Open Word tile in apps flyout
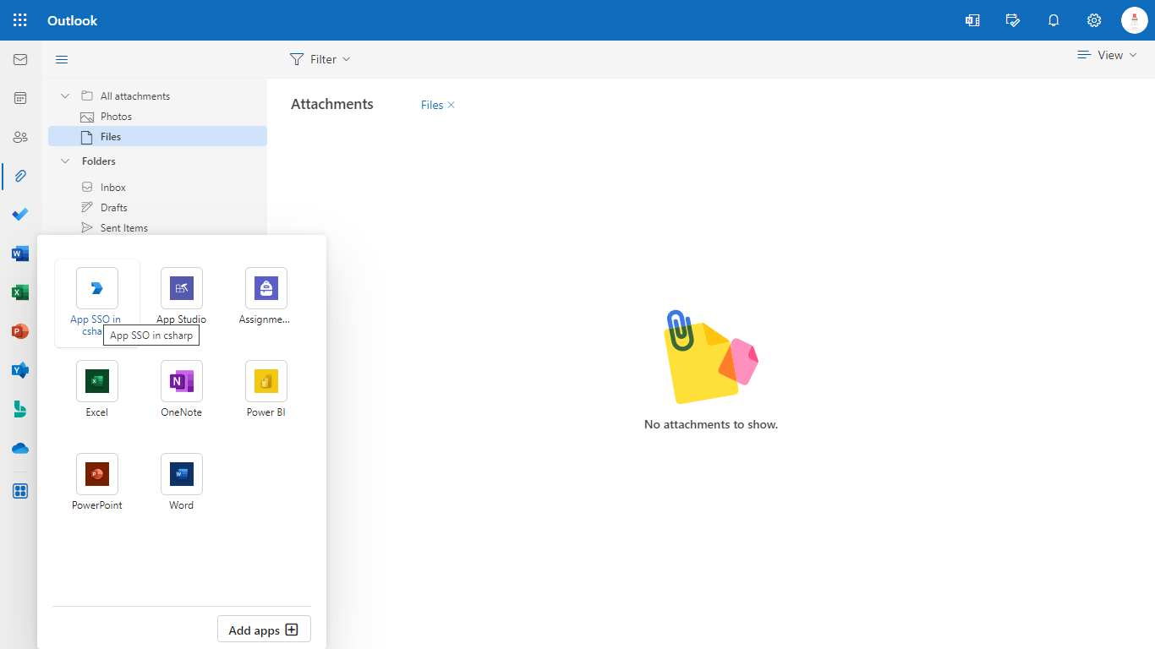 tap(182, 483)
